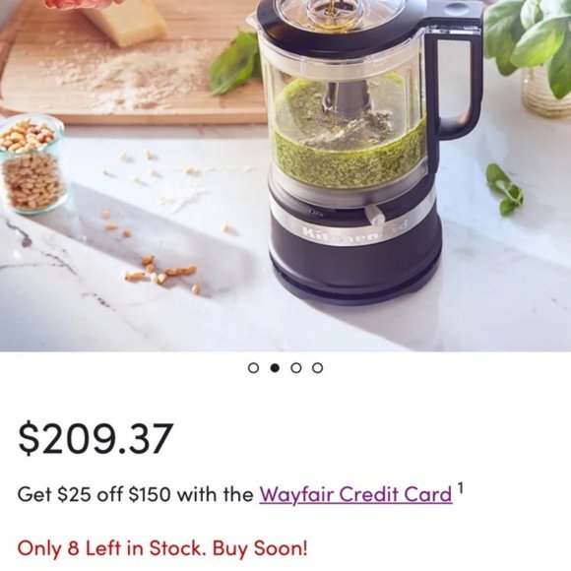Tap the $209.37 price text
Viewport: 571px width, 571px height.
(95, 438)
